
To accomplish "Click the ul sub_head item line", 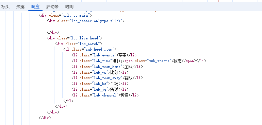I will [x=90, y=49].
